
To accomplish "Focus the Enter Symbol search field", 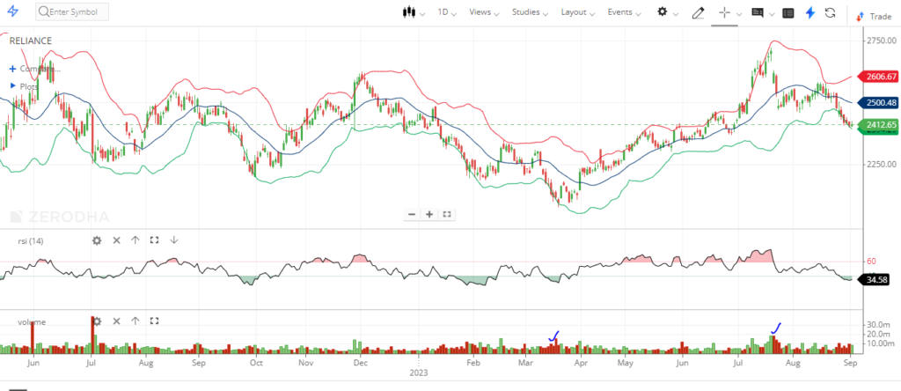I will coord(72,12).
